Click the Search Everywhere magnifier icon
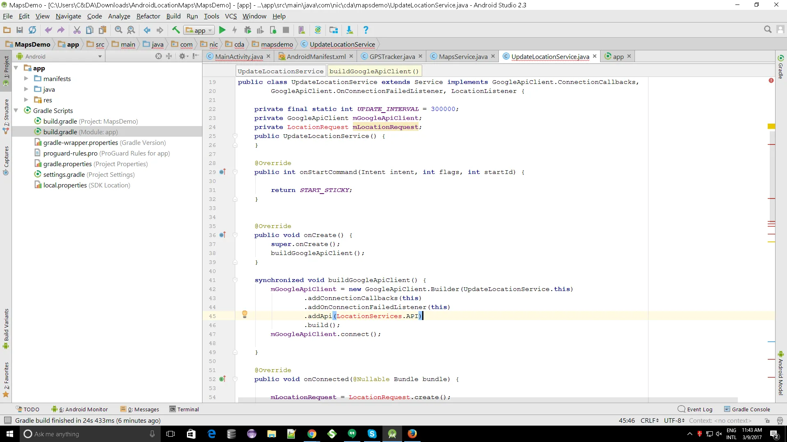Viewport: 787px width, 442px height. click(x=768, y=29)
